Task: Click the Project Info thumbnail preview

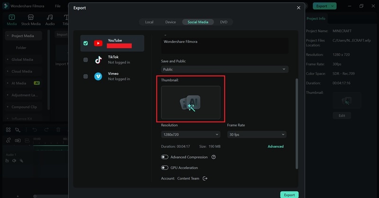Action: tap(347, 100)
